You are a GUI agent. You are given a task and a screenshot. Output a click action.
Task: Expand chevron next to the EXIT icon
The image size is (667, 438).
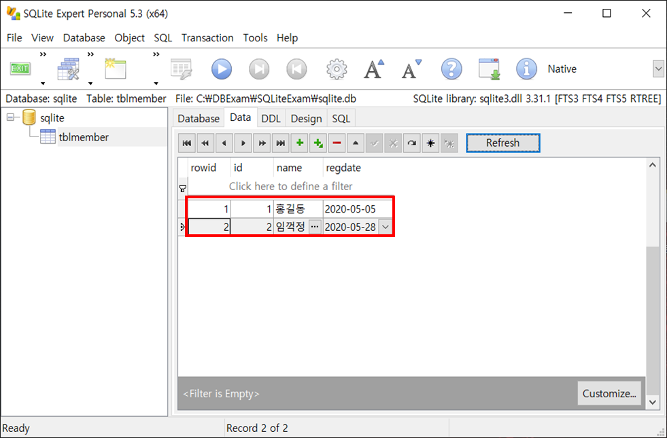point(43,54)
